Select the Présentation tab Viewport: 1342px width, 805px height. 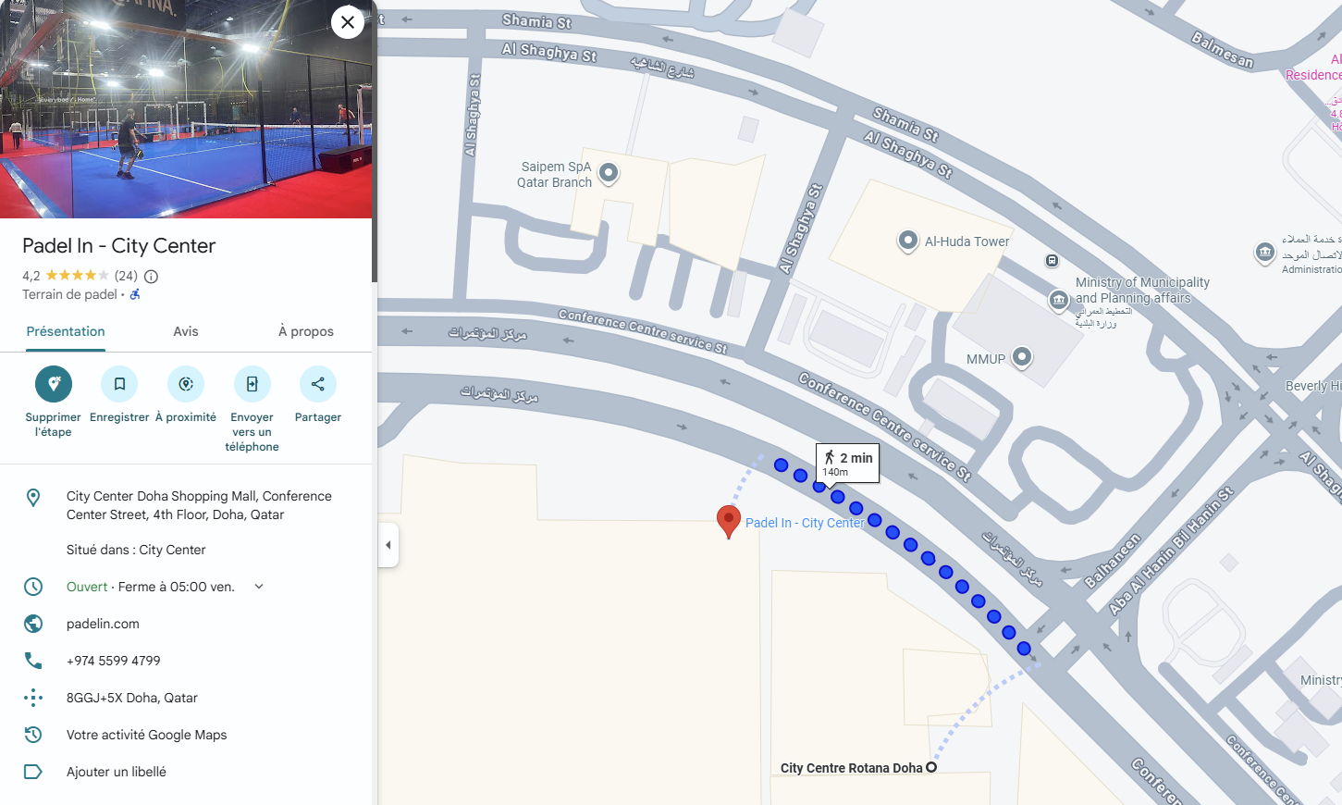coord(66,331)
